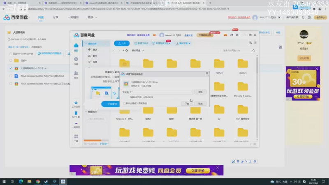Open the history dropdown arrow beside the navigation arrows
This screenshot has width=329, height=185.
[123, 51]
